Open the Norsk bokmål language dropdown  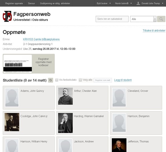coord(123,3)
